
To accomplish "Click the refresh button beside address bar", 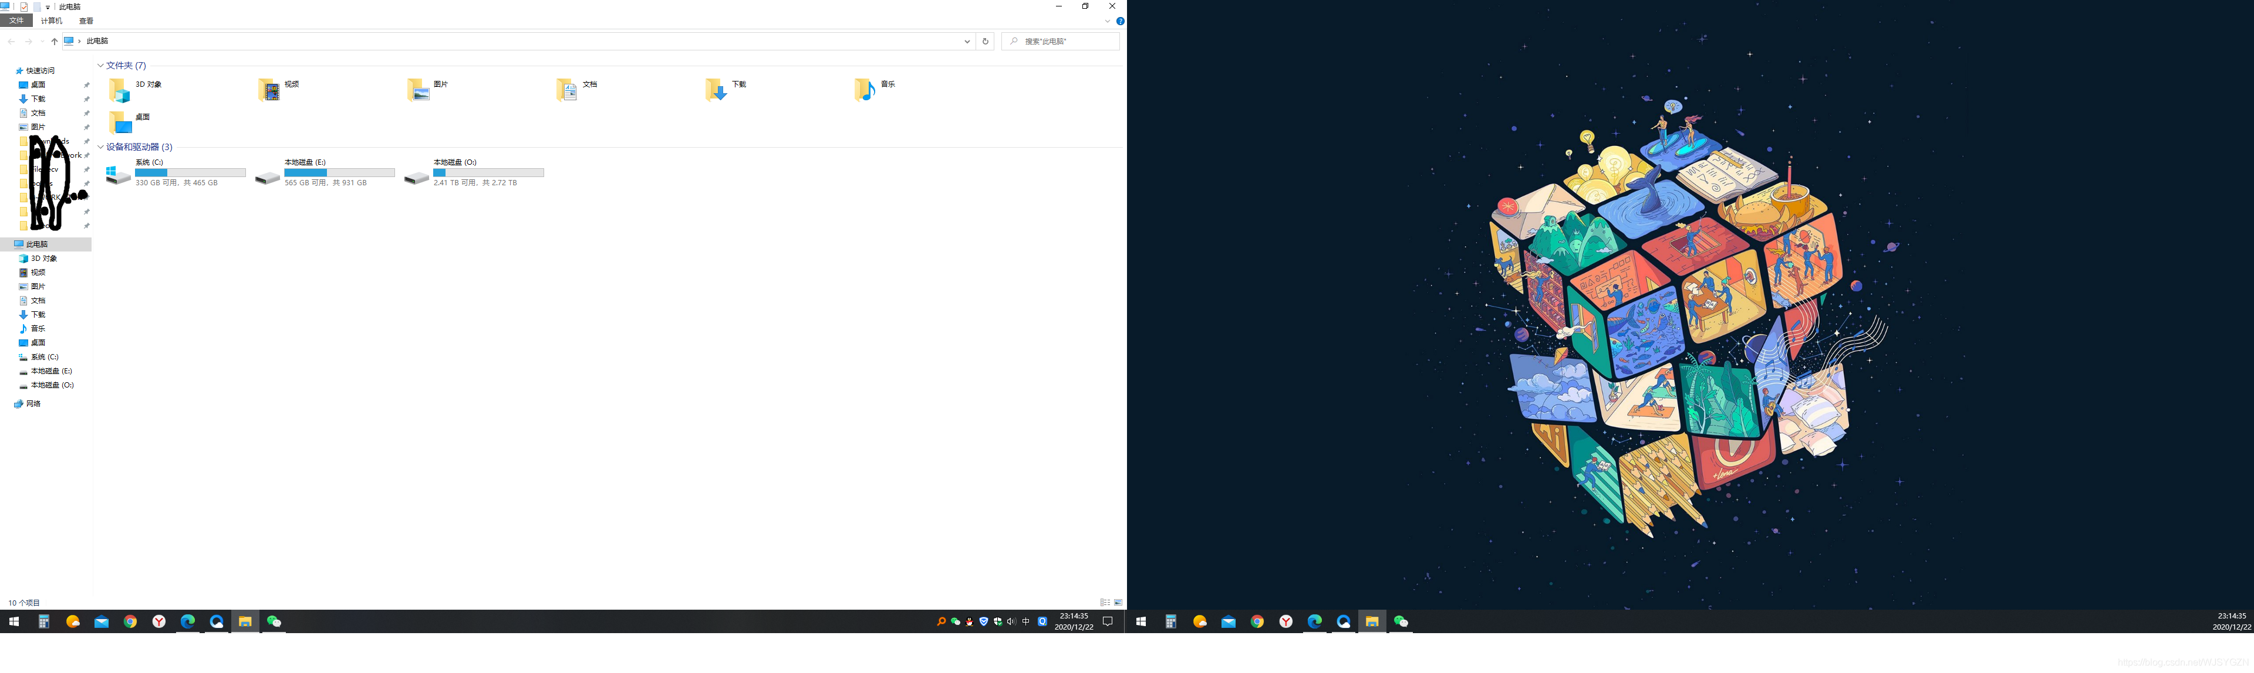I will [986, 41].
